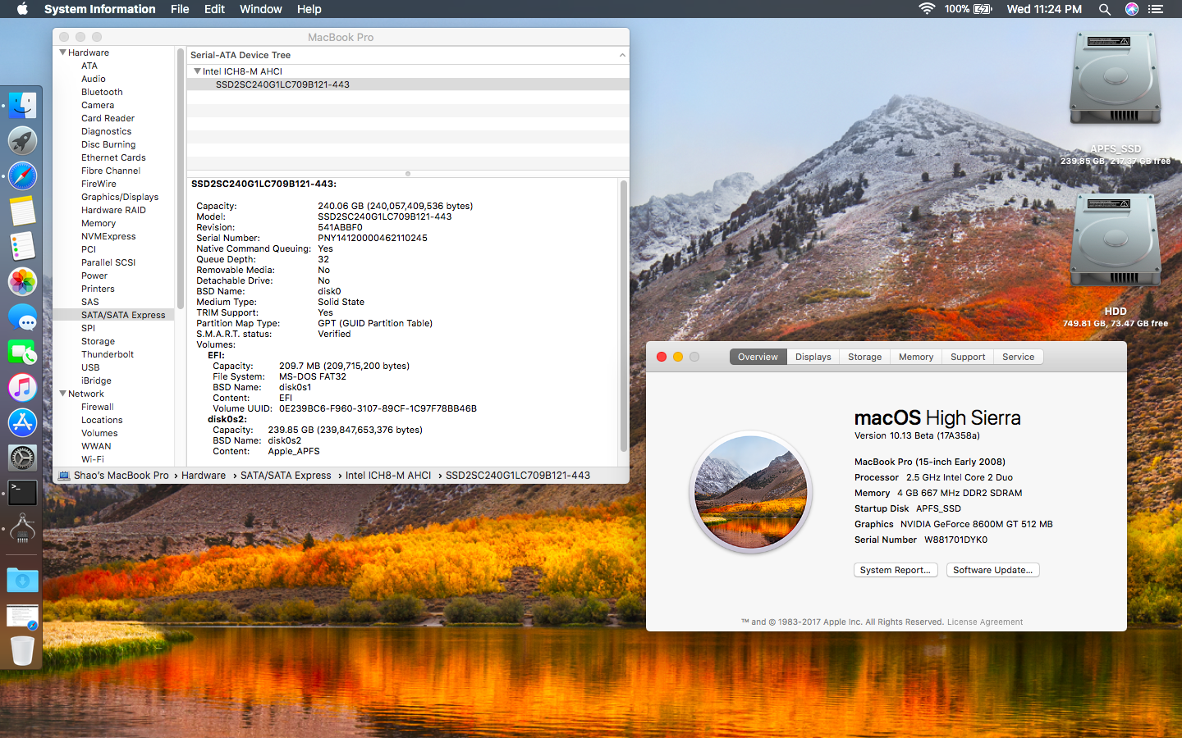
Task: Switch to Service tab in About This Mac
Action: [1018, 357]
